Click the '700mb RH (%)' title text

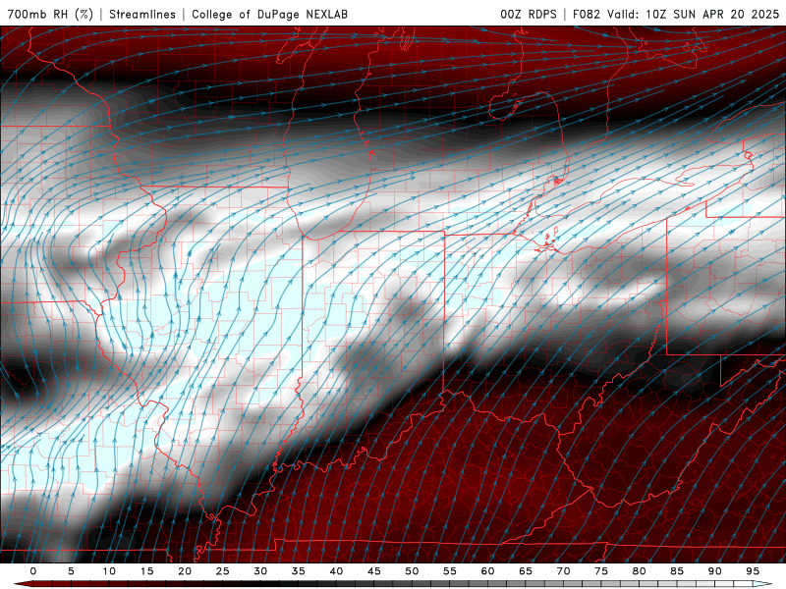point(50,14)
